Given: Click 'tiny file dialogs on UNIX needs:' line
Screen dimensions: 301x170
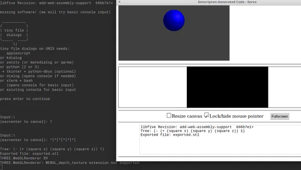Looking at the screenshot, I should pos(35,49).
